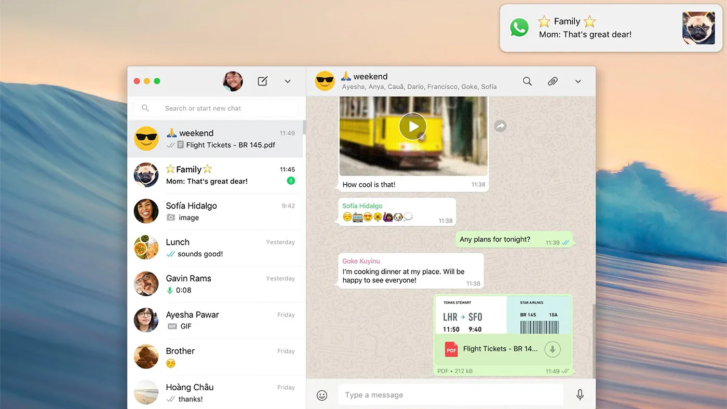This screenshot has width=727, height=409.
Task: Click the Family notification banner
Action: [x=611, y=28]
